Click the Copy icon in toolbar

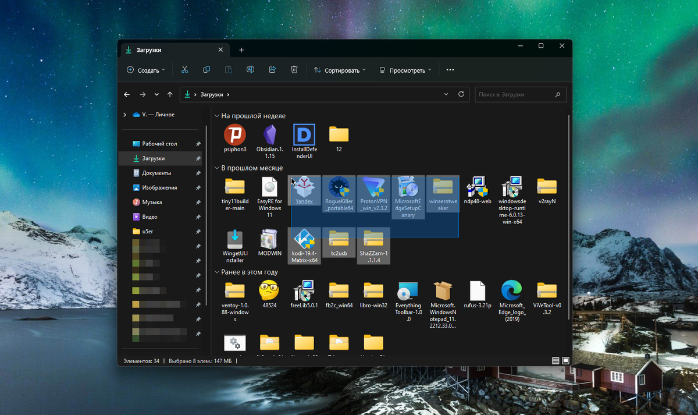click(206, 70)
